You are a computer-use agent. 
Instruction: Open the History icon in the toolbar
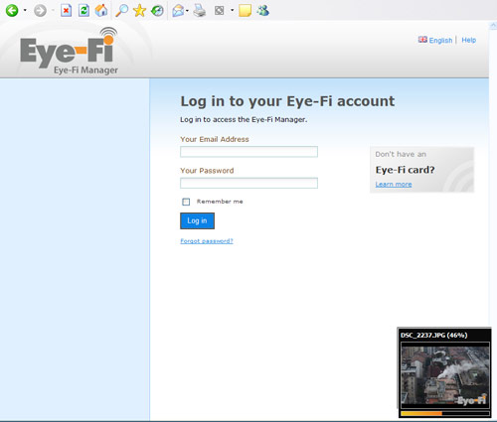click(x=157, y=11)
